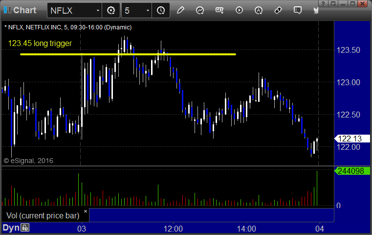Viewport: 372px width, 235px height.
Task: Expand the NFLX symbol dropdown arrow
Action: [98, 10]
